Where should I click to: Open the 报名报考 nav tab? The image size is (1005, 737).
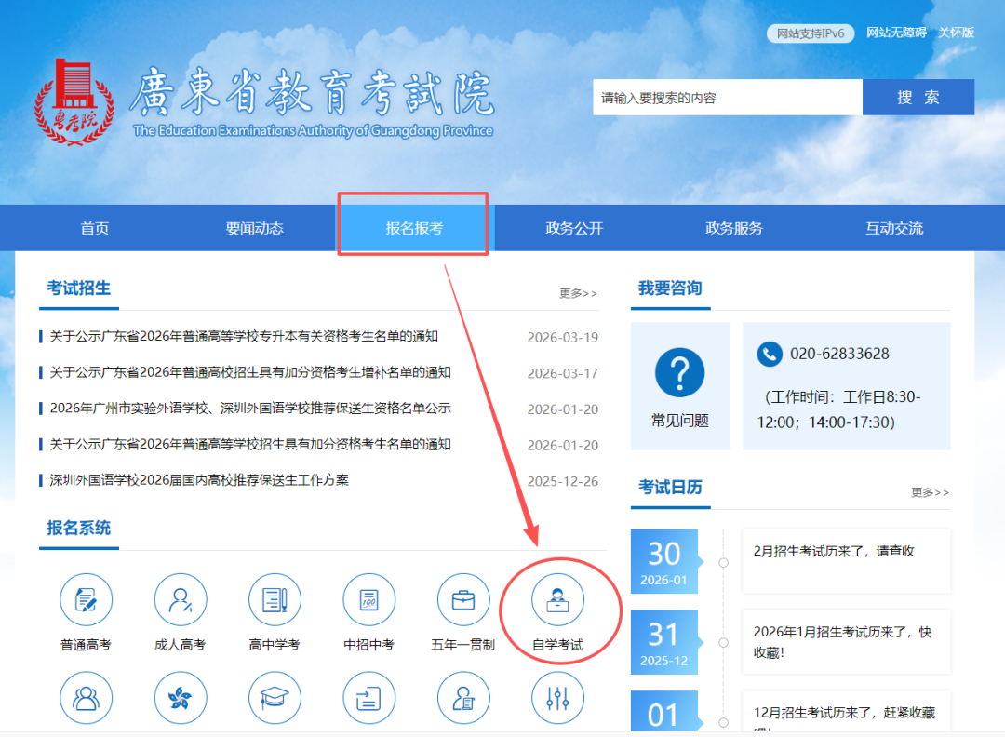point(414,228)
